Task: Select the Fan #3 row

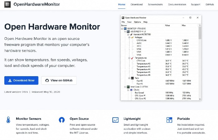Action: [x=160, y=84]
